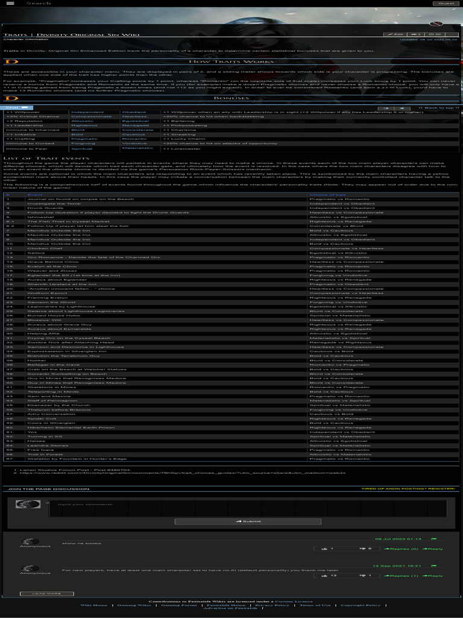The image size is (463, 618).
Task: Open the Spiritual trait link
Action: (x=81, y=148)
